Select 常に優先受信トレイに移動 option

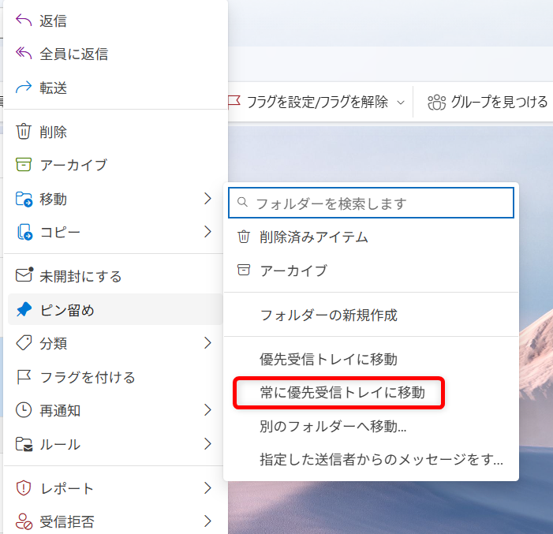click(342, 393)
